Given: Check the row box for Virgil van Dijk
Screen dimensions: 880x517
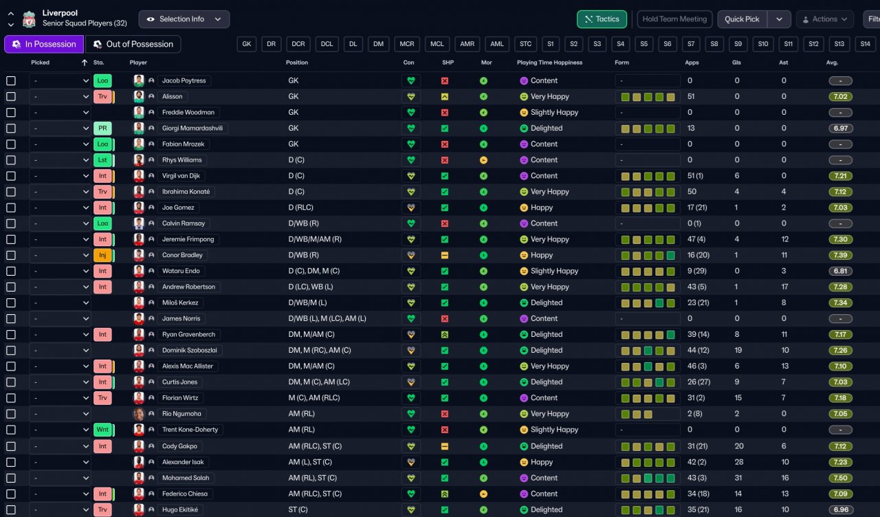Looking at the screenshot, I should tap(11, 176).
